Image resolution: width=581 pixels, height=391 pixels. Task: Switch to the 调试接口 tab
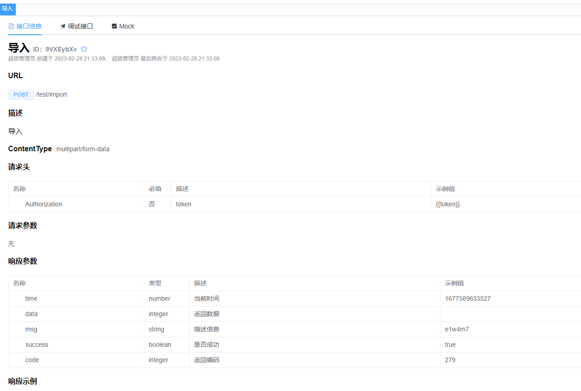(x=80, y=26)
